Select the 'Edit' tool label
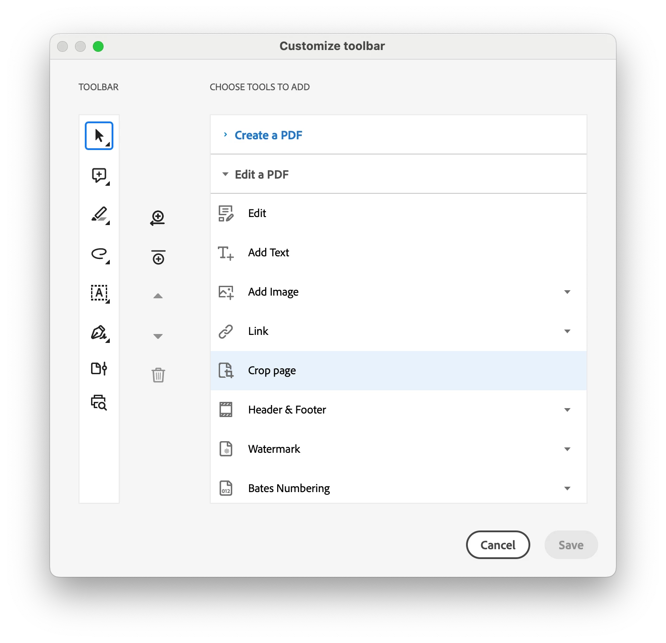Screen dimensions: 666x643 click(x=257, y=213)
